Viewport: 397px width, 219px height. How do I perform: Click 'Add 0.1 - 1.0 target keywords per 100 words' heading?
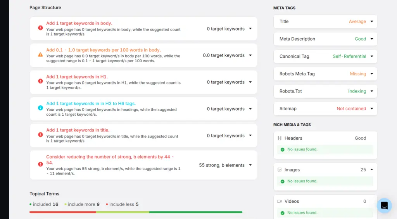click(103, 50)
